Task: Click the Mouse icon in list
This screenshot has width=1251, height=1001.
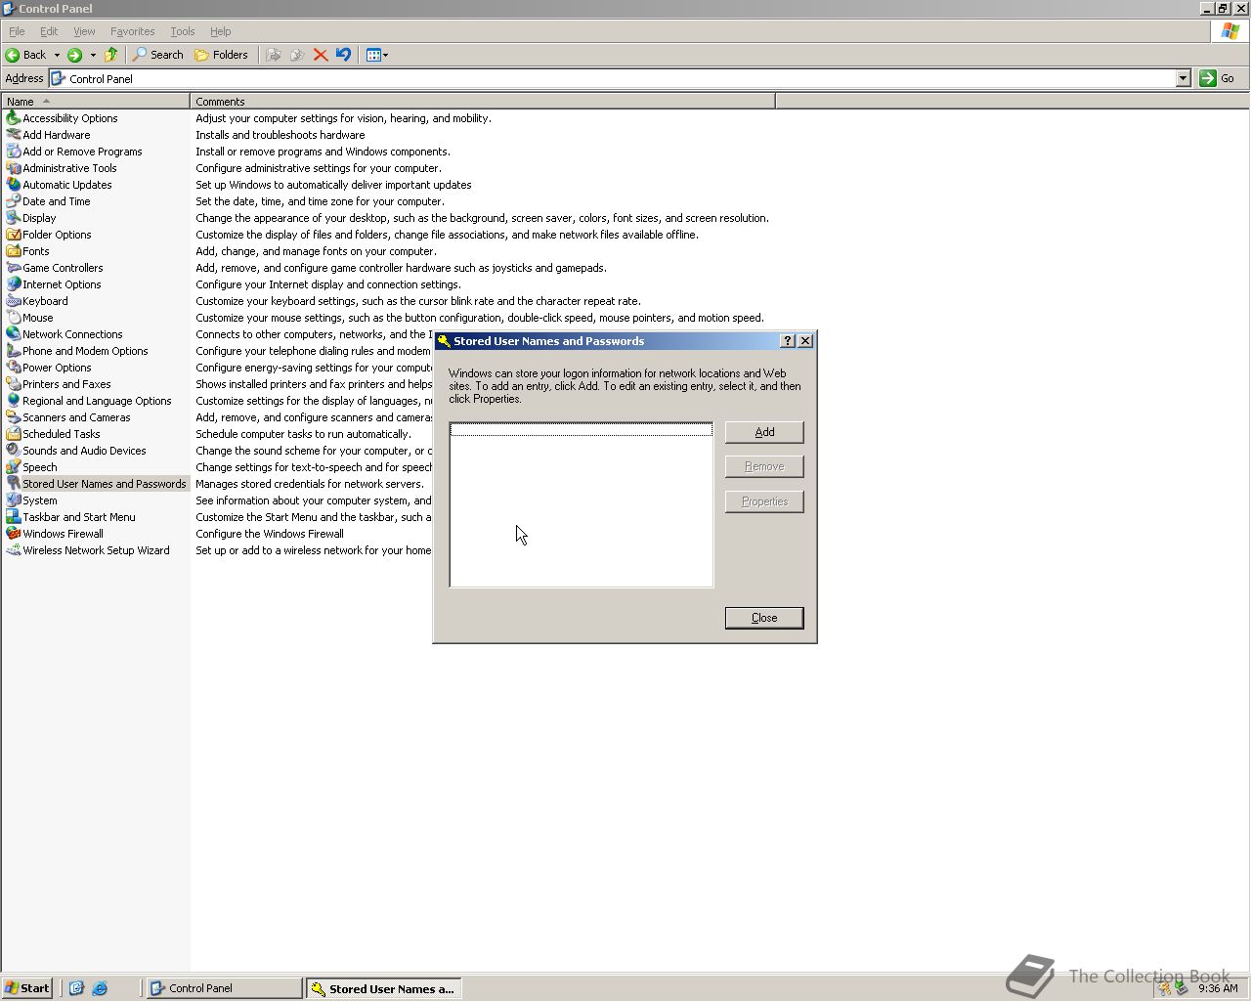Action: [x=13, y=318]
